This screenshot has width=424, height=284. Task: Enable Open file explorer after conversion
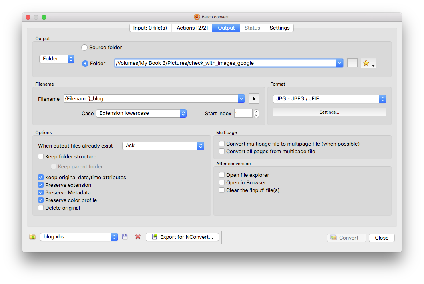tap(222, 175)
